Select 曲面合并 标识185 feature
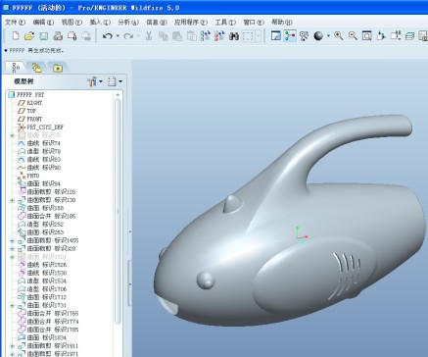The height and width of the screenshot is (357, 428). [46, 216]
